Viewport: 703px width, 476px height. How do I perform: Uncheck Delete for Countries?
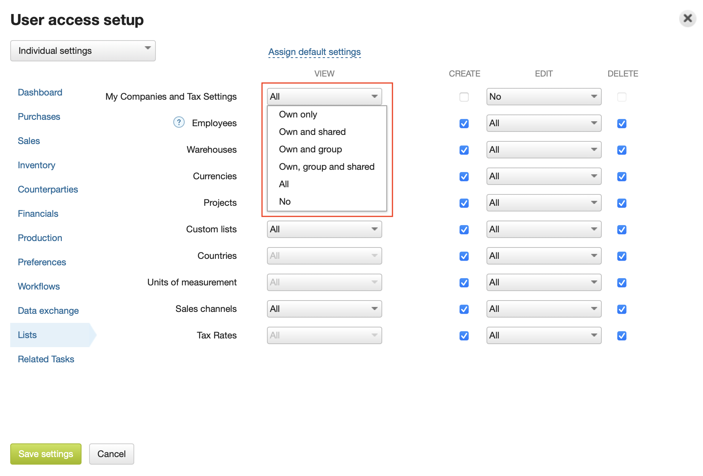pyautogui.click(x=622, y=256)
